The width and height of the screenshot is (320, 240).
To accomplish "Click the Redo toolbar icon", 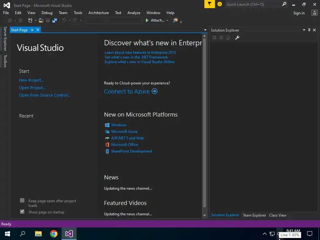I will [x=75, y=20].
